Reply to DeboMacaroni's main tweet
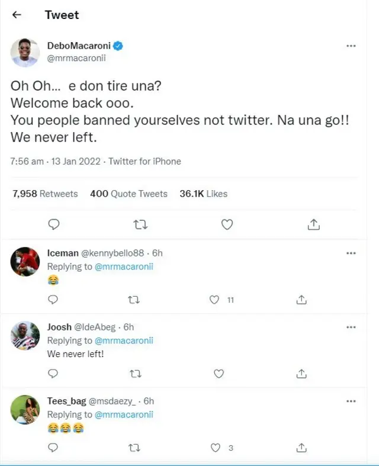This screenshot has width=379, height=466. click(53, 224)
